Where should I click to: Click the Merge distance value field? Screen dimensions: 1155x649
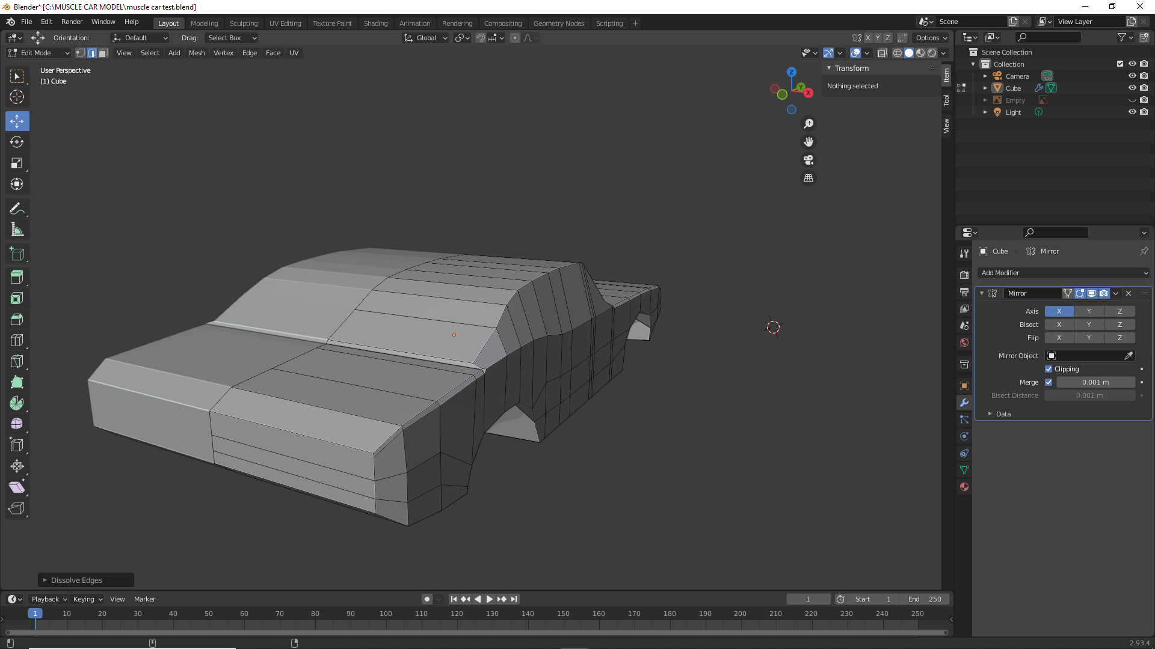(1095, 382)
